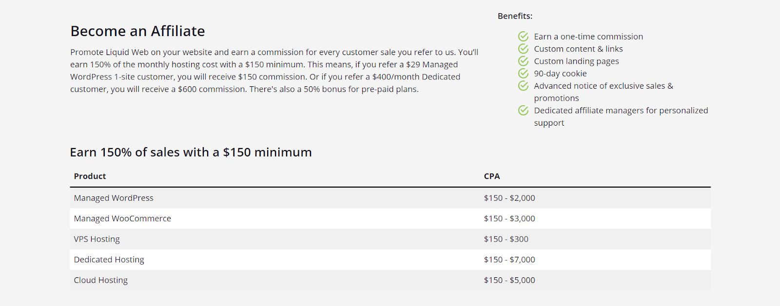Click the "Product" column header
This screenshot has width=780, height=306.
(90, 176)
